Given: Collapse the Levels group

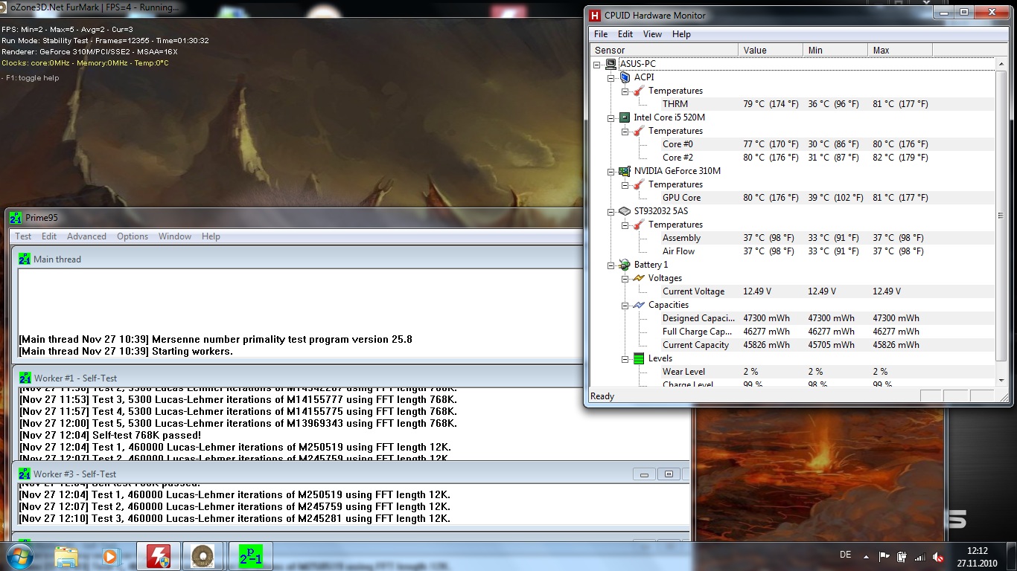Looking at the screenshot, I should pyautogui.click(x=625, y=358).
